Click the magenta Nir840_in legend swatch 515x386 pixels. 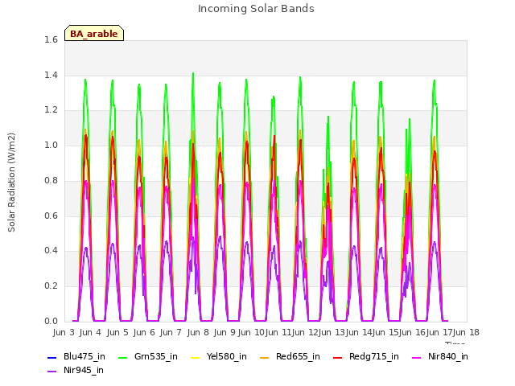click(x=417, y=357)
